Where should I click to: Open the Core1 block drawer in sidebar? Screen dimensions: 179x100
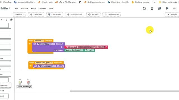6,91
